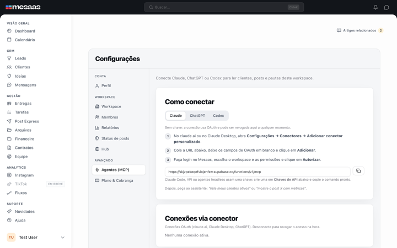Click the Entregas board icon

9,103
